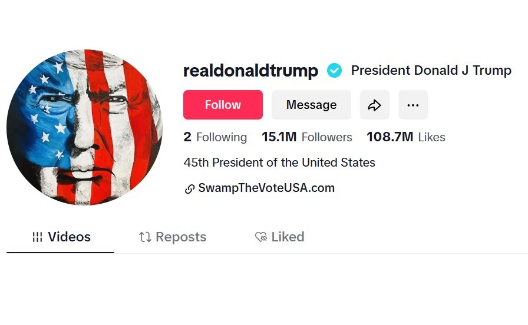Screen dimensions: 528x325
Task: Open the three-dots more options menu
Action: [x=413, y=105]
